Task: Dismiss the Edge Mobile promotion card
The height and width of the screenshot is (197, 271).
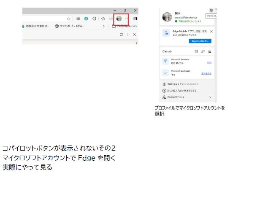Action: [211, 32]
